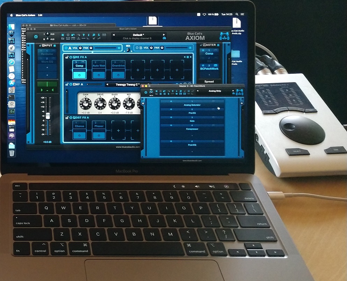Bypass the Chorus pedal footswitch

click(x=79, y=135)
